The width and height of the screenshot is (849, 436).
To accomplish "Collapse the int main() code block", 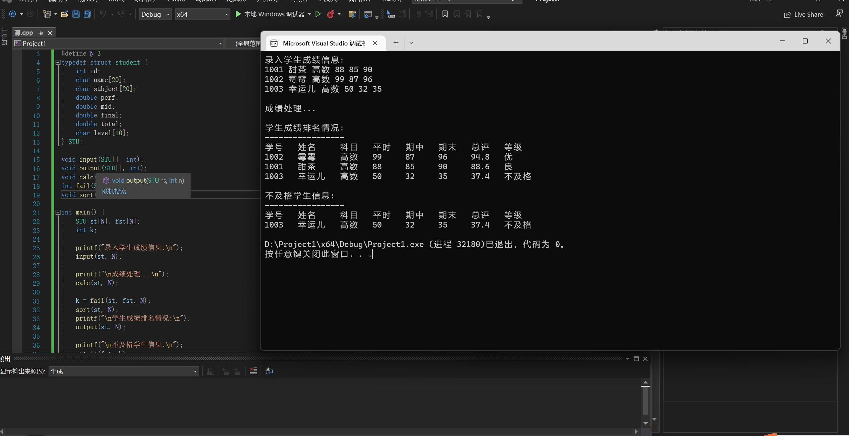I will pyautogui.click(x=58, y=212).
